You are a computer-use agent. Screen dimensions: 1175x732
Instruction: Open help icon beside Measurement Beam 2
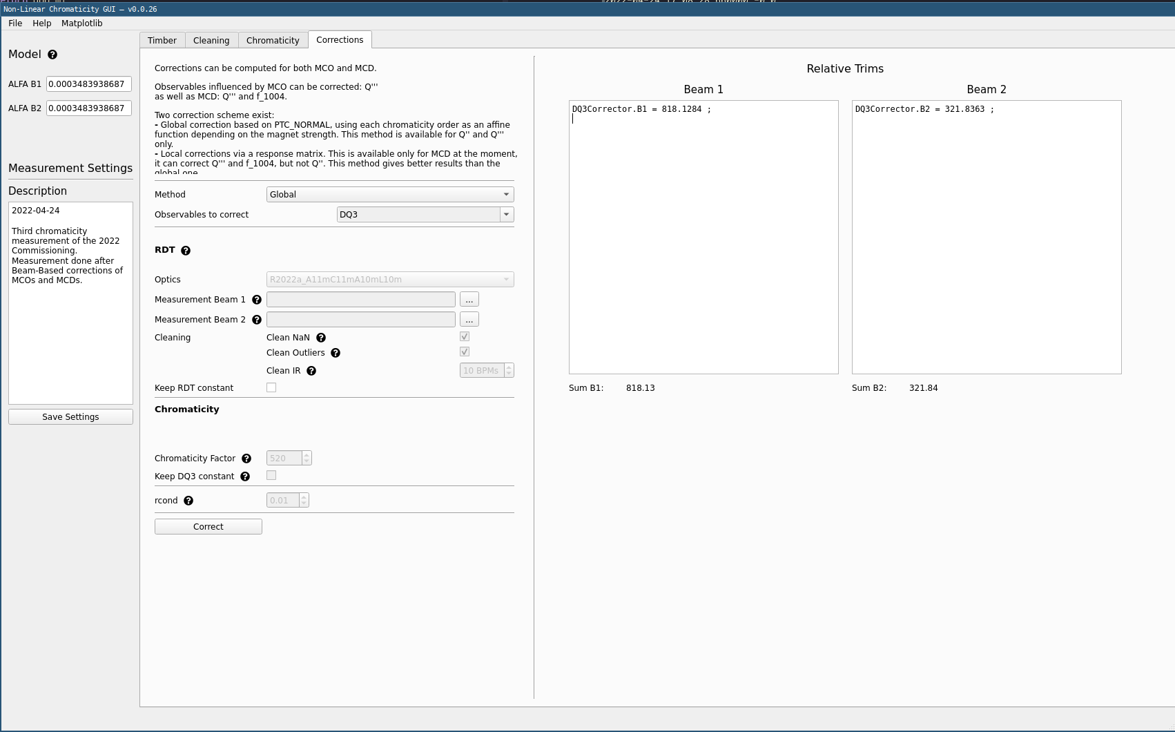tap(257, 320)
